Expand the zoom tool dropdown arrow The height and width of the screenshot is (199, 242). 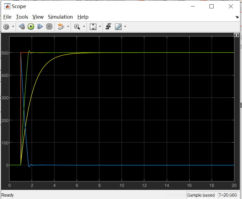point(84,27)
